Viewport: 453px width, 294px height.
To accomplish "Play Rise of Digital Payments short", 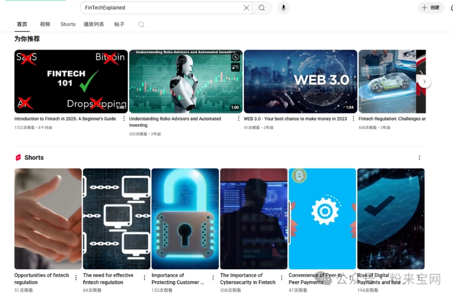I will pyautogui.click(x=391, y=219).
